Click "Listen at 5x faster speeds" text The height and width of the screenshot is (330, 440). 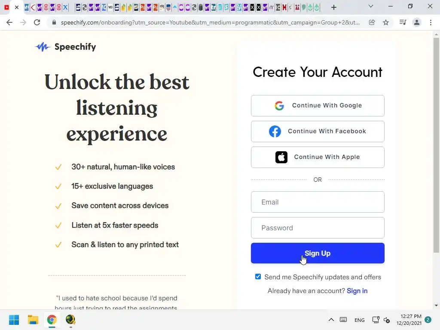point(115,225)
